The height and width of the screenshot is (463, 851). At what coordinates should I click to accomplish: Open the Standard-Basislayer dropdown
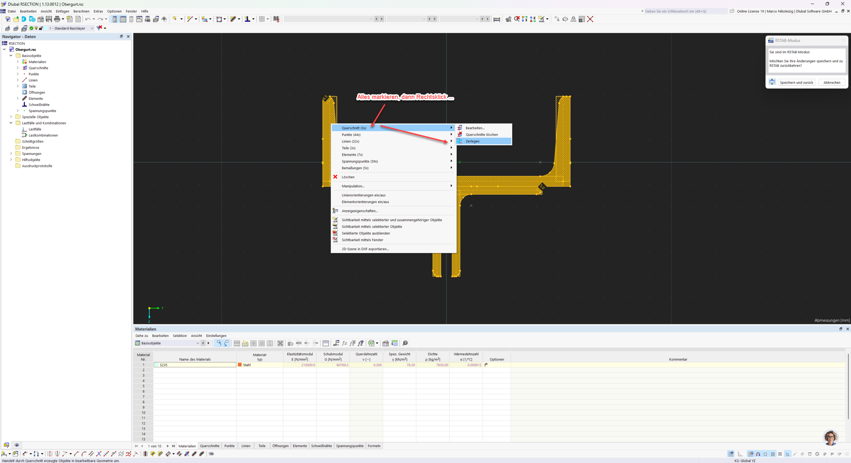pyautogui.click(x=92, y=28)
